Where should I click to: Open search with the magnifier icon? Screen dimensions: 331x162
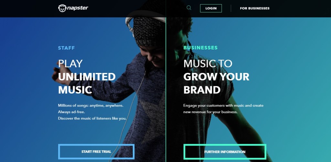(189, 8)
